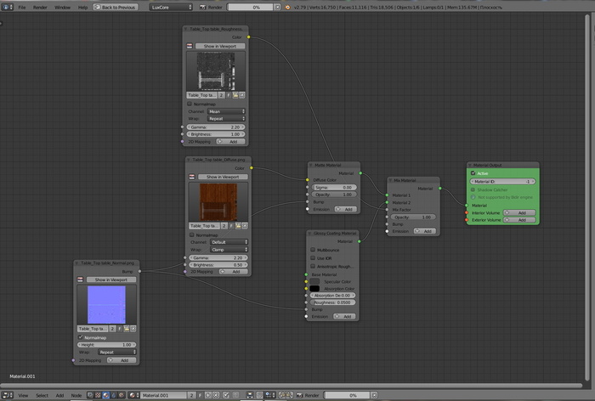Toggle Multibounce in Glossy Coating Material
This screenshot has width=595, height=401.
(x=312, y=251)
